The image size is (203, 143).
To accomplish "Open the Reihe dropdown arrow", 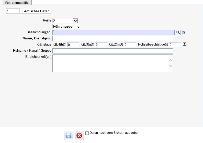I will [x=75, y=21].
